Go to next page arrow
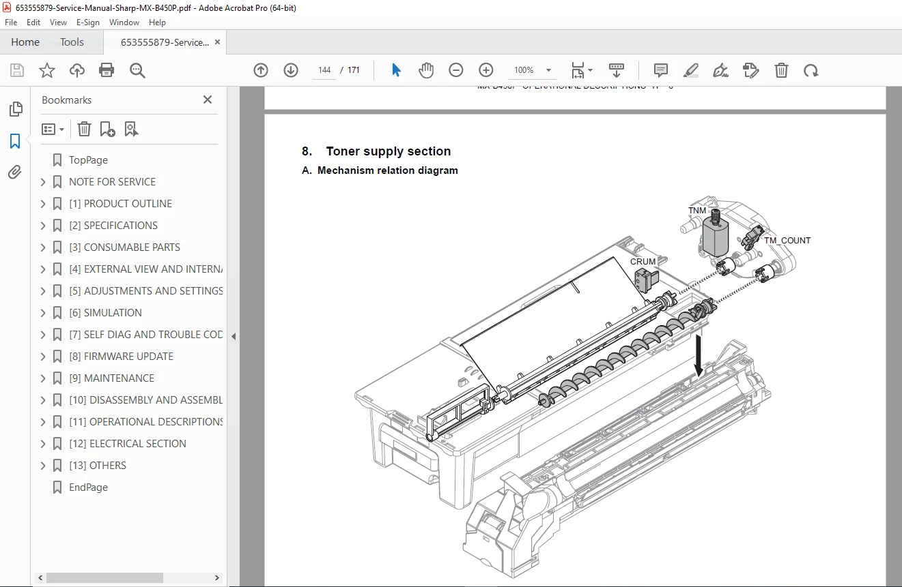Screen dimensions: 902x587 click(x=291, y=70)
